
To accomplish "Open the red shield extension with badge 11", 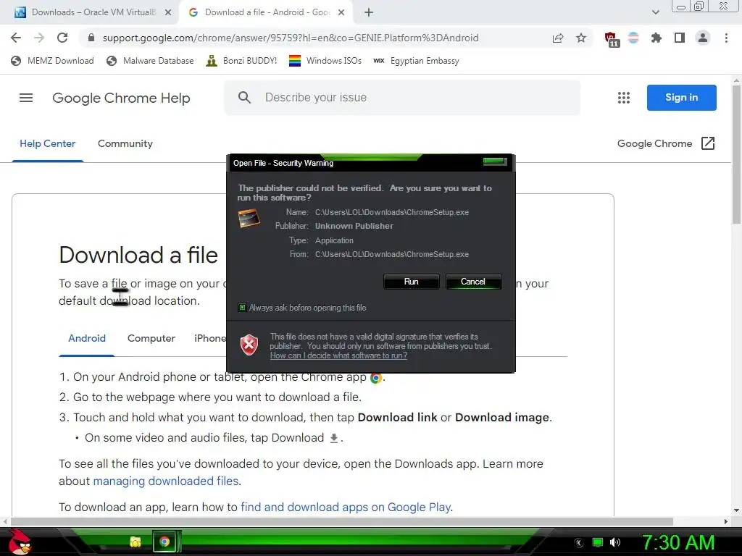I will pyautogui.click(x=612, y=39).
